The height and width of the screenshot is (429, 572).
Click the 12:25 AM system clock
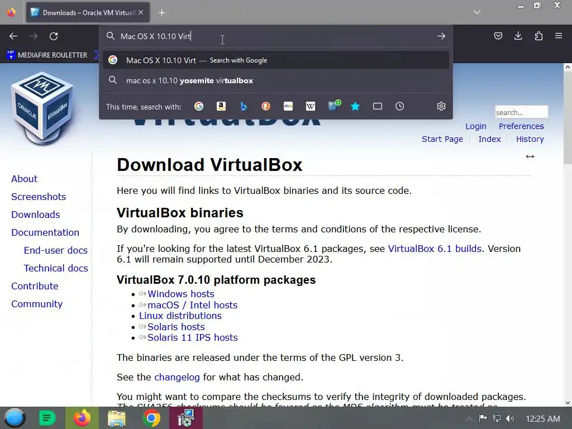coord(542,418)
